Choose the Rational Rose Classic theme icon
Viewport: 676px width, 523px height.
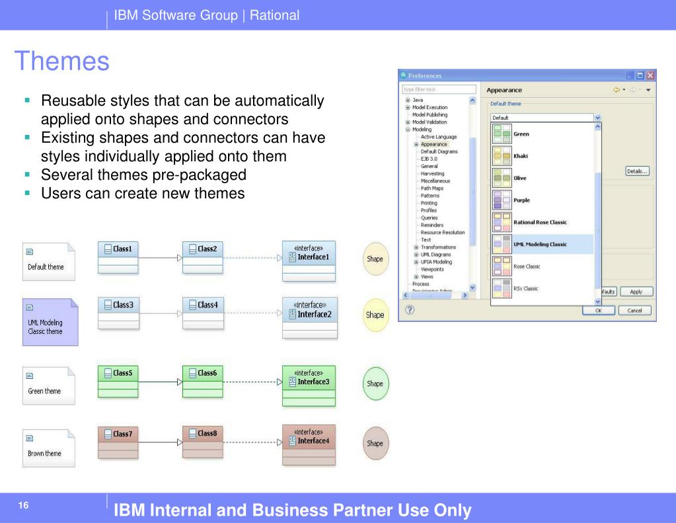502,221
